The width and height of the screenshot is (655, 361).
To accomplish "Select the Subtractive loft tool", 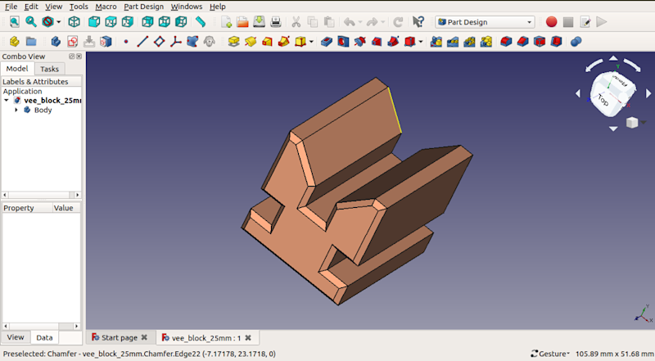I will pos(377,42).
